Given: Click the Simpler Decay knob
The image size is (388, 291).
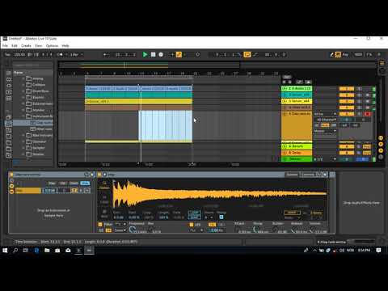Looking at the screenshot, I should (x=255, y=230).
